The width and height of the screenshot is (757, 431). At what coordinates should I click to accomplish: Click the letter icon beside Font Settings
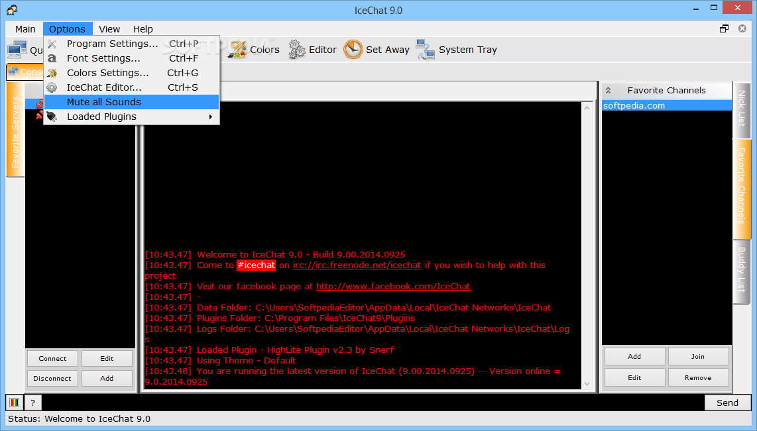coord(52,58)
